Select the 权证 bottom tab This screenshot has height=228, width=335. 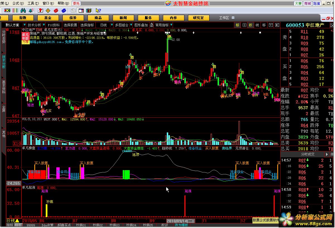pos(164,225)
